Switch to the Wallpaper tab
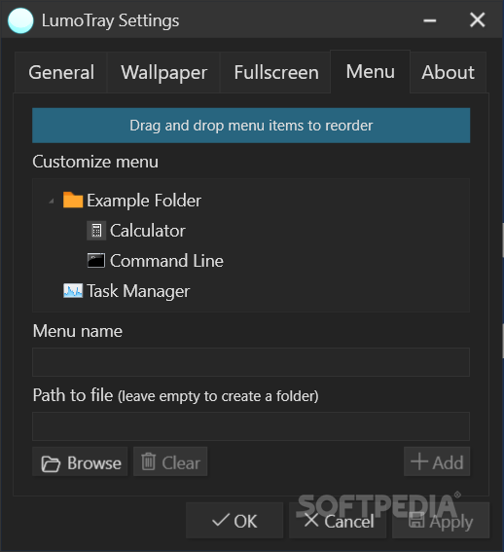504x552 pixels. [x=163, y=72]
